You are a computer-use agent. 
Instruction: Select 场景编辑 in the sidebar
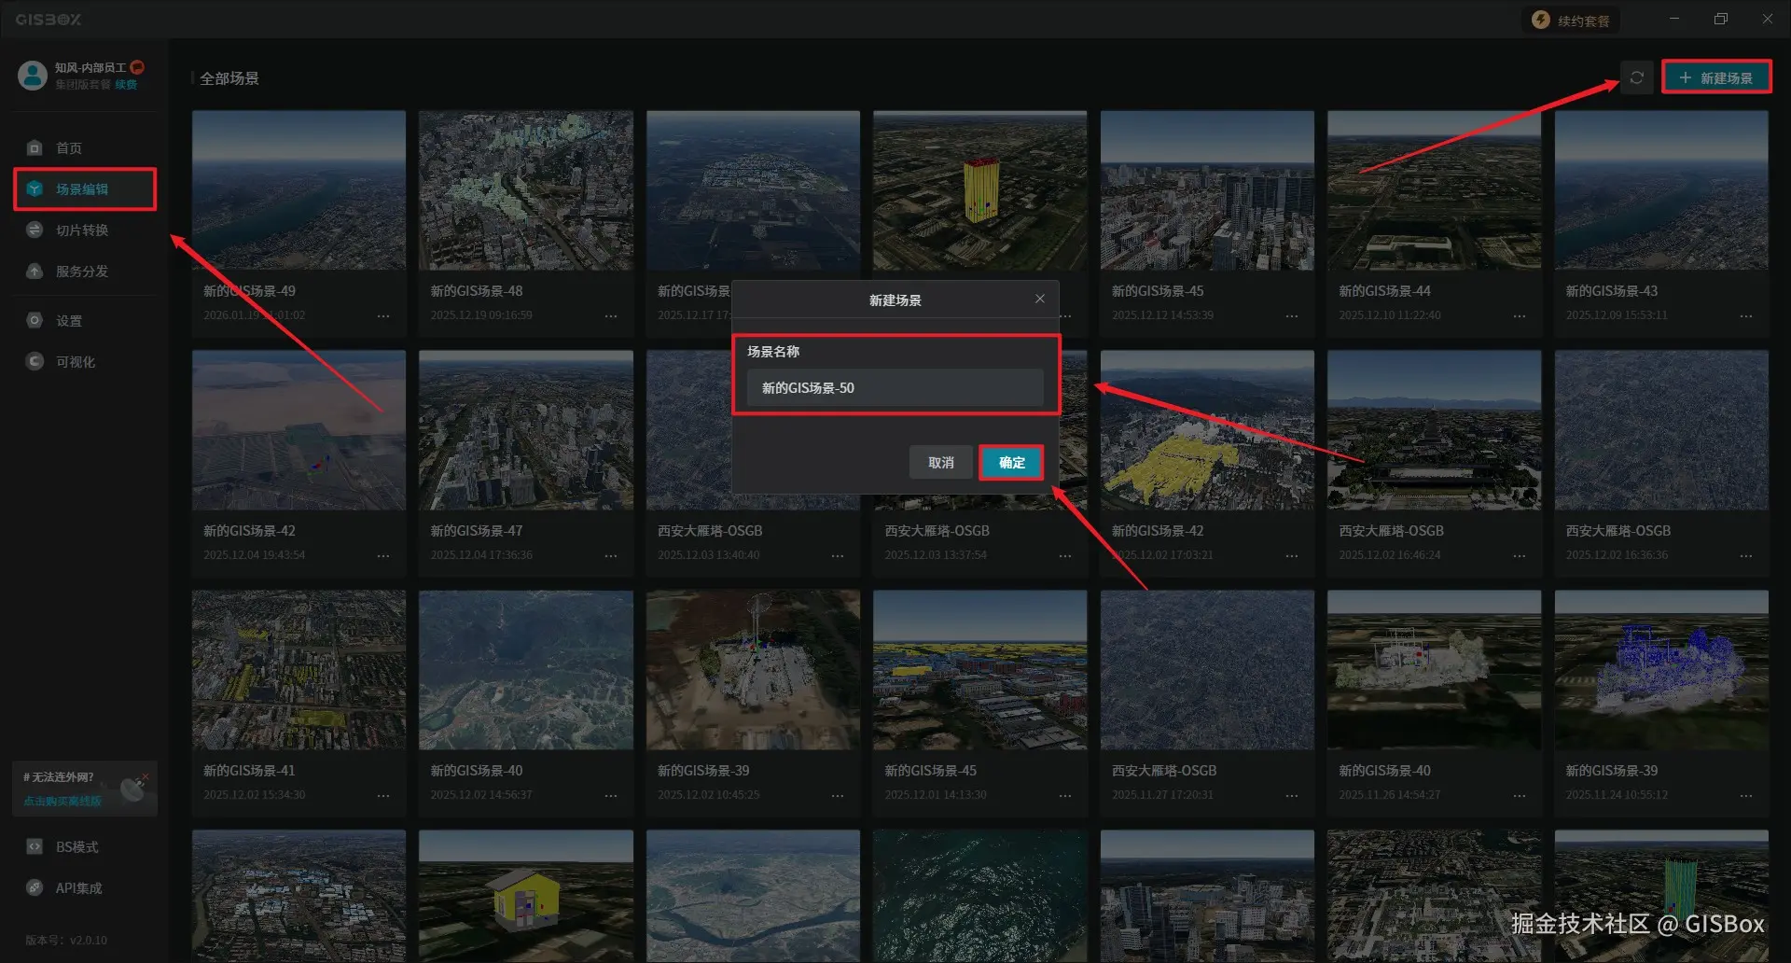point(85,188)
